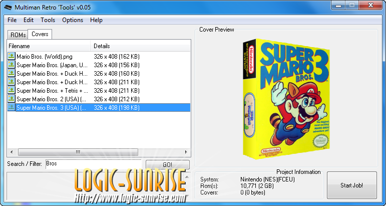
Task: Click the System value Nintendo (NES)(FCEU)
Action: (x=267, y=179)
